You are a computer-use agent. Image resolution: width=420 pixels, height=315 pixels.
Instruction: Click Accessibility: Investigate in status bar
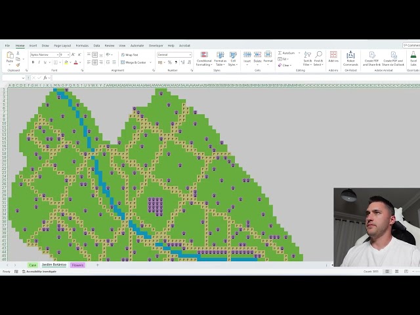pos(39,271)
